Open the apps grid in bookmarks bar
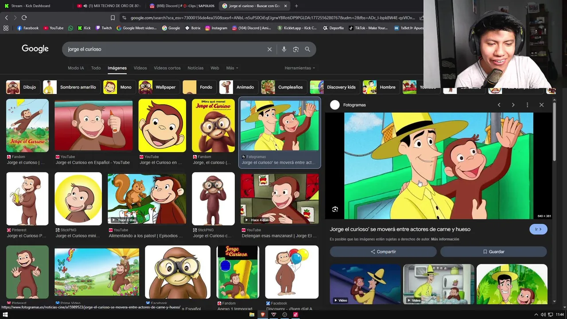 pyautogui.click(x=6, y=28)
